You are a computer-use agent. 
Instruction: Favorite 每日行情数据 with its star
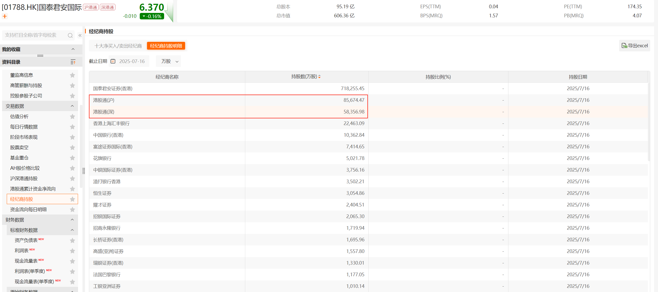72,127
